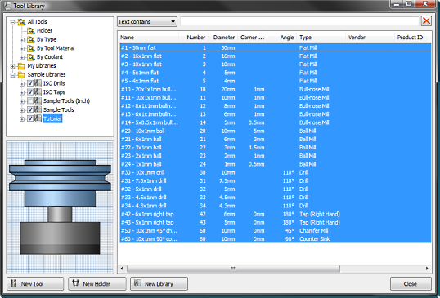Uncheck the Tutorial library checkbox
The width and height of the screenshot is (440, 298).
[30, 118]
